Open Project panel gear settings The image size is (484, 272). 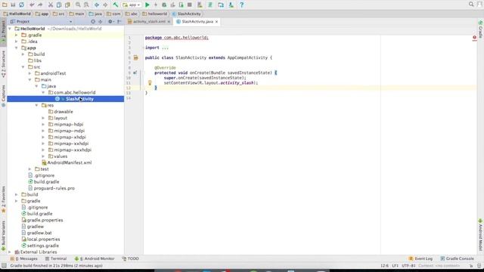(x=110, y=22)
